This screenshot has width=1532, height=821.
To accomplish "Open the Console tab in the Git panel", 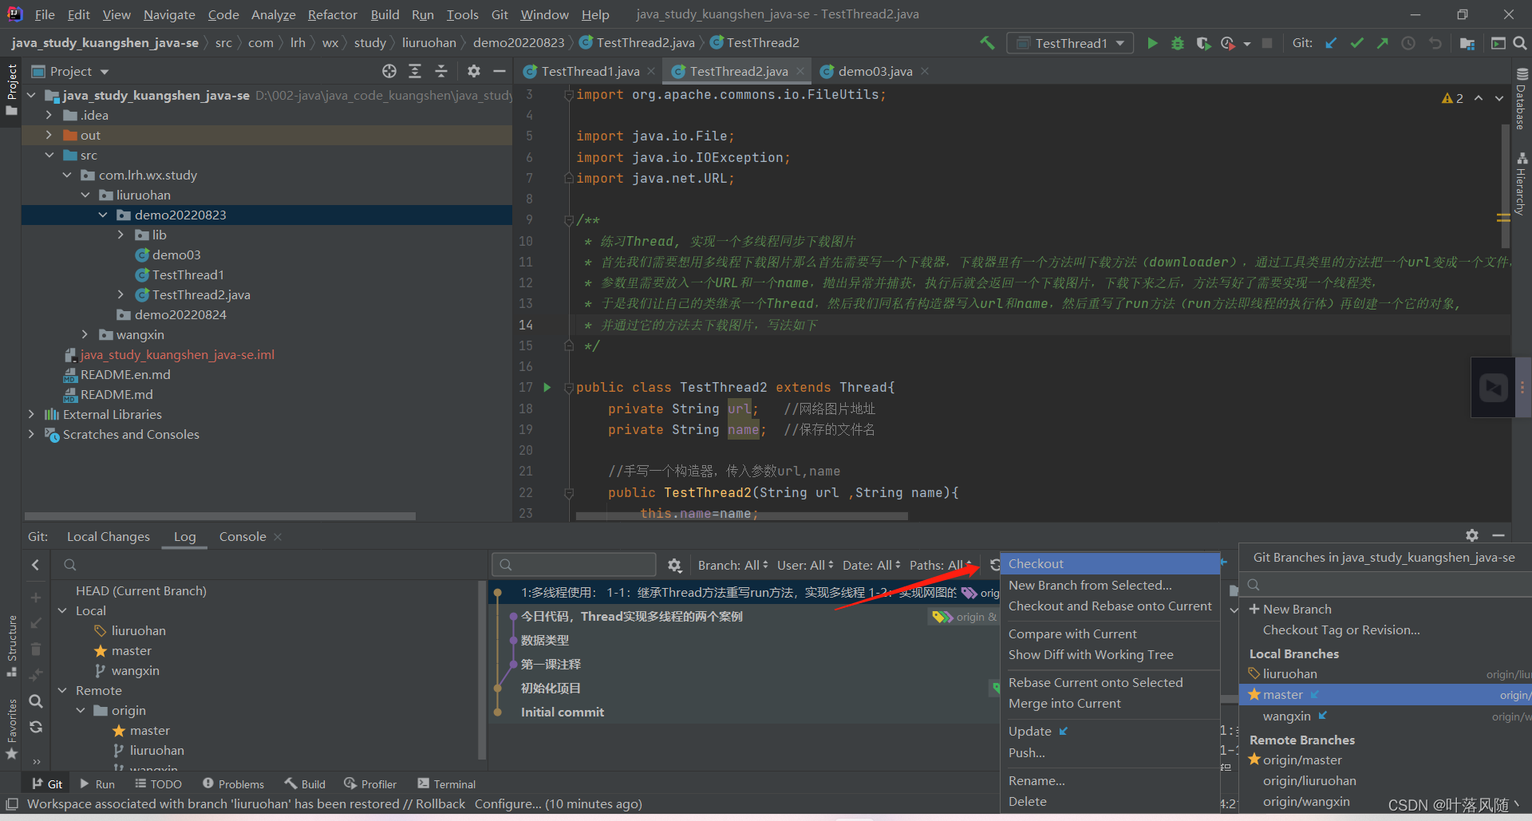I will [x=243, y=536].
